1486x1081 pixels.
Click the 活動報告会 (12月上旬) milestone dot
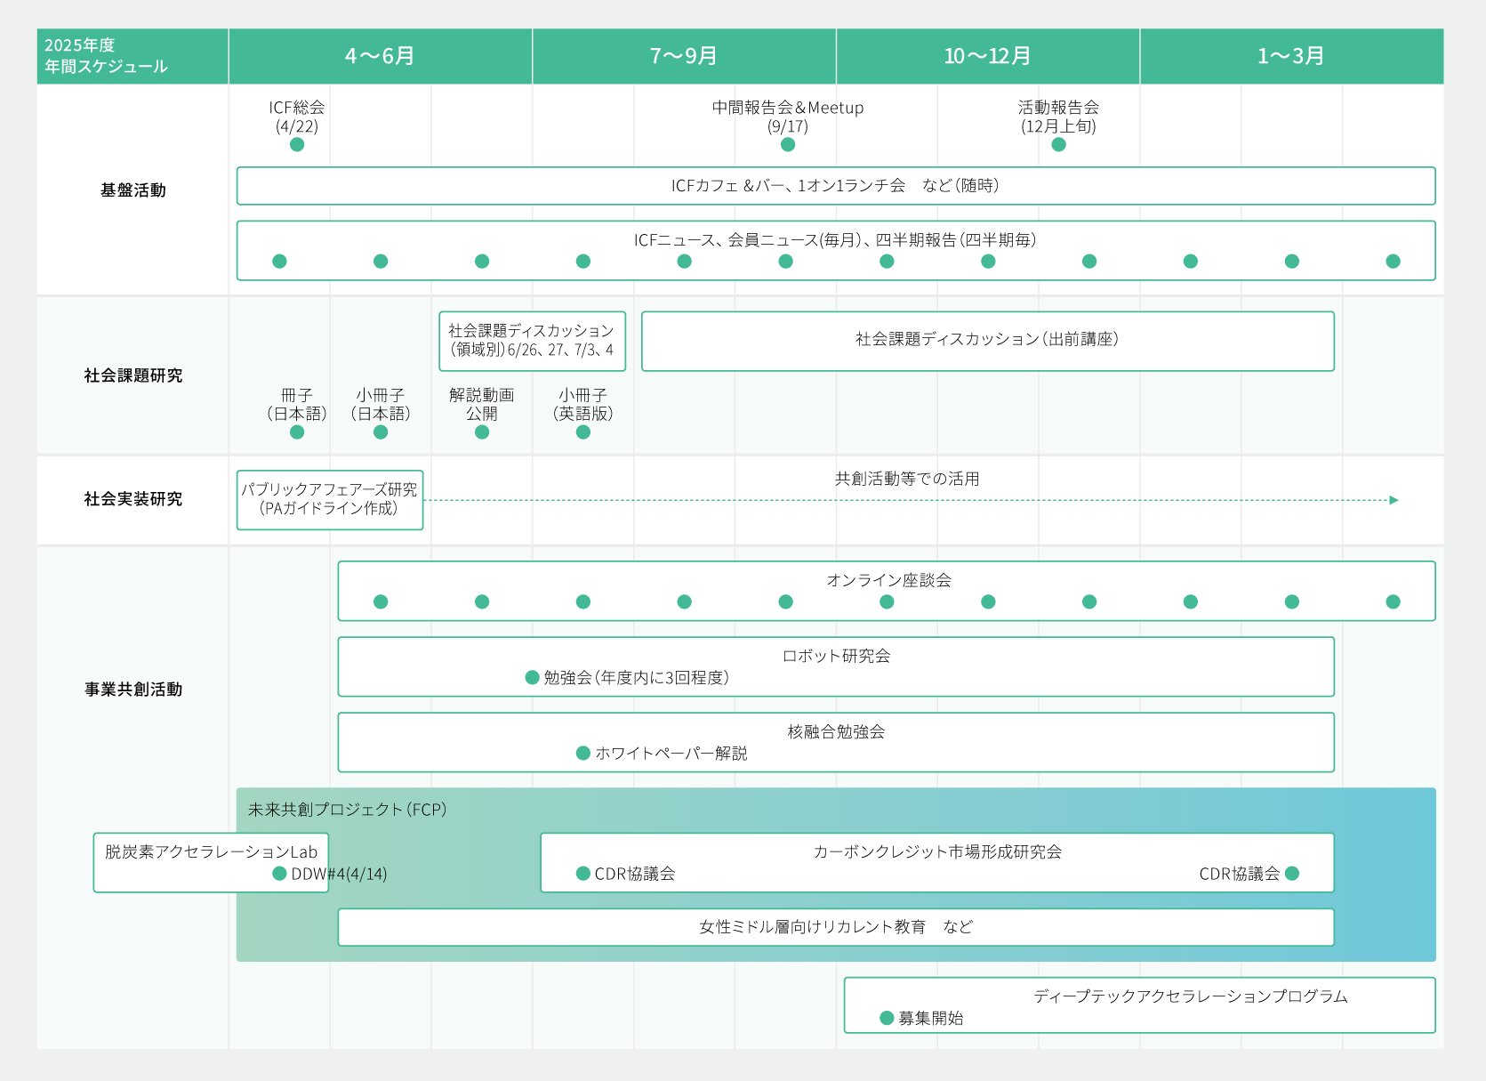click(x=1058, y=144)
